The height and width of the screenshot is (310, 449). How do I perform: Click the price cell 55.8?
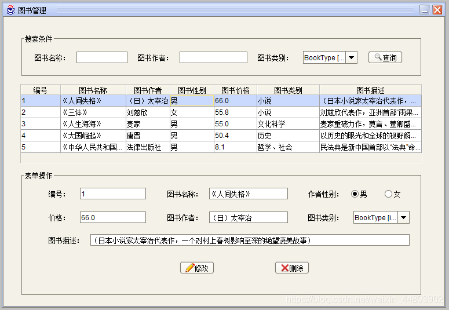[x=235, y=112]
